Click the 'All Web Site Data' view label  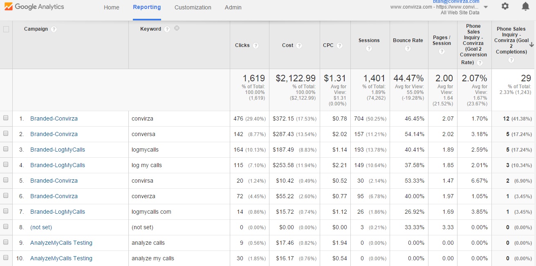tap(460, 13)
